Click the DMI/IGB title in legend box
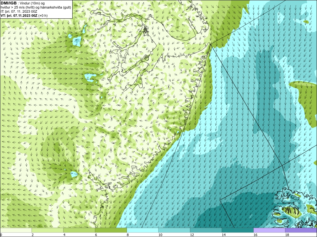The width and height of the screenshot is (317, 237). [9, 3]
